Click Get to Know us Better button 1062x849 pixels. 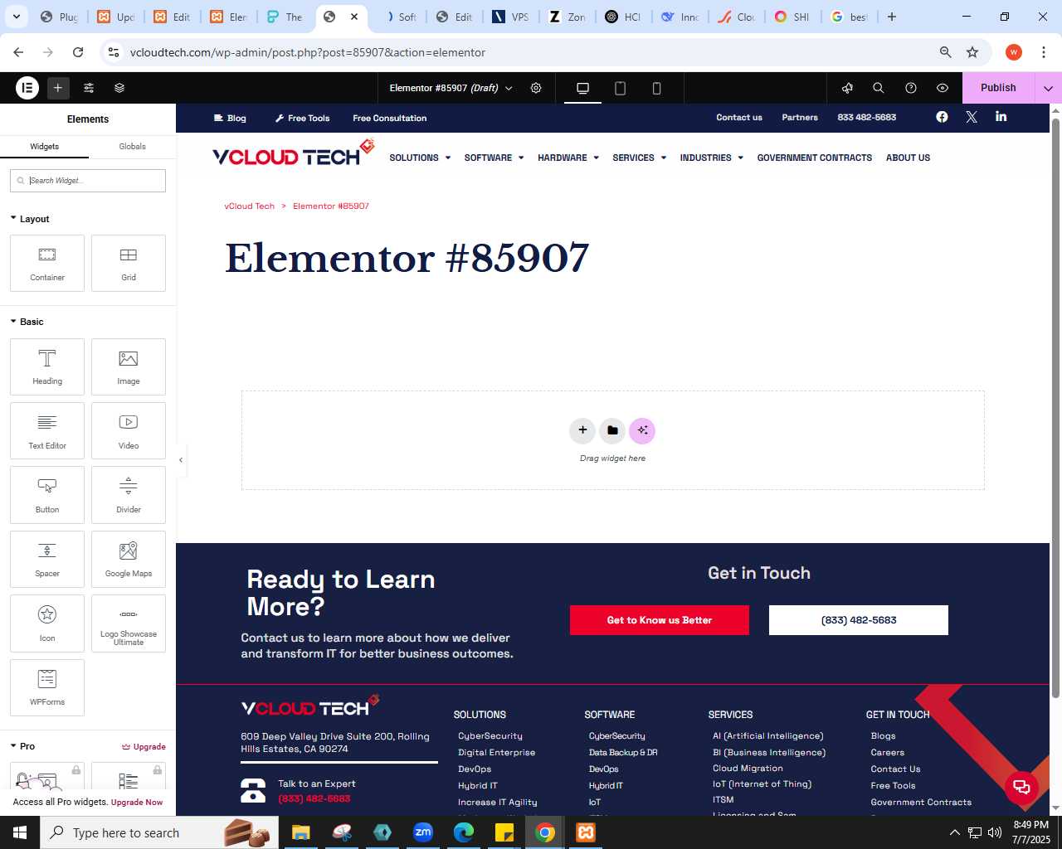660,620
